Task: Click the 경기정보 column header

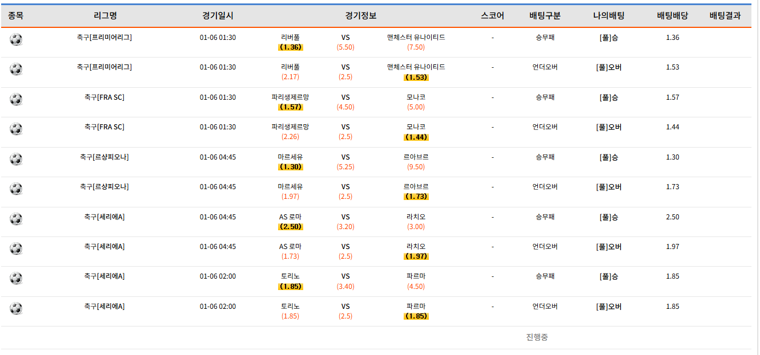Action: point(361,16)
